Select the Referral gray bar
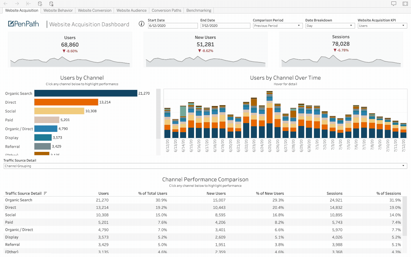Screen dimensions: 411x257 point(43,146)
